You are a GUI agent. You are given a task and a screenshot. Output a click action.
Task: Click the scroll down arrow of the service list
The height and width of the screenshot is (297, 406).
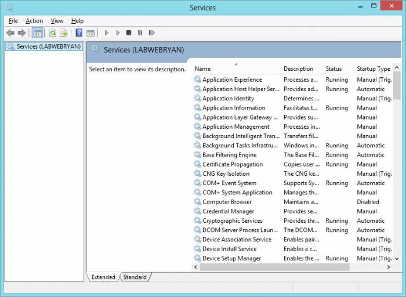click(x=397, y=259)
